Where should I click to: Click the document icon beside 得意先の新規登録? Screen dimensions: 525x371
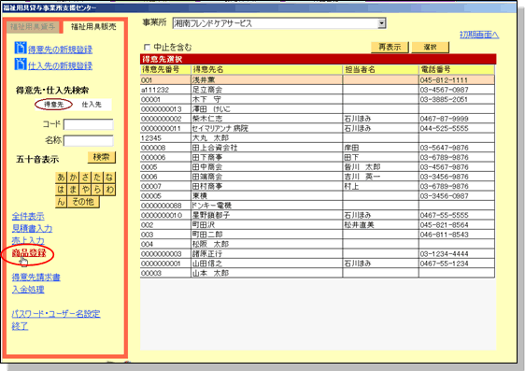pyautogui.click(x=21, y=48)
